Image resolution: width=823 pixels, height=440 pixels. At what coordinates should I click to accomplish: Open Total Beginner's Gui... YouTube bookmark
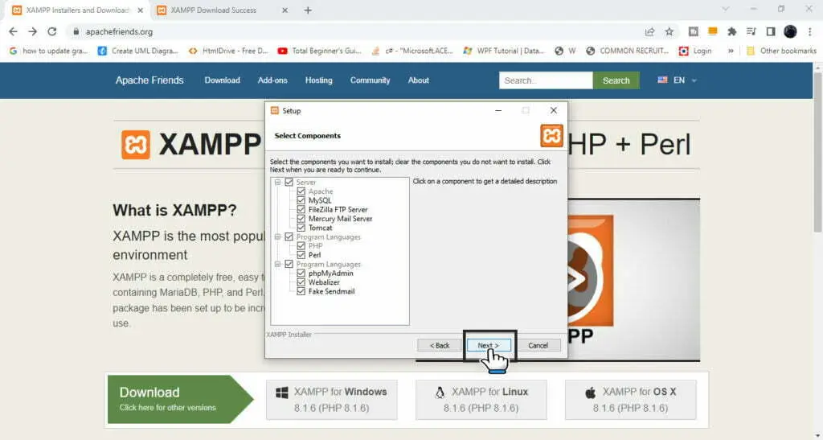tap(319, 51)
